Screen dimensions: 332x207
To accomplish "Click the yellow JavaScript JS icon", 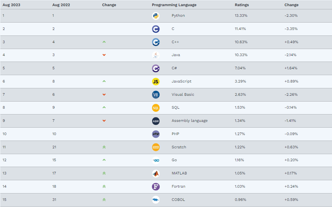I will pyautogui.click(x=156, y=82).
